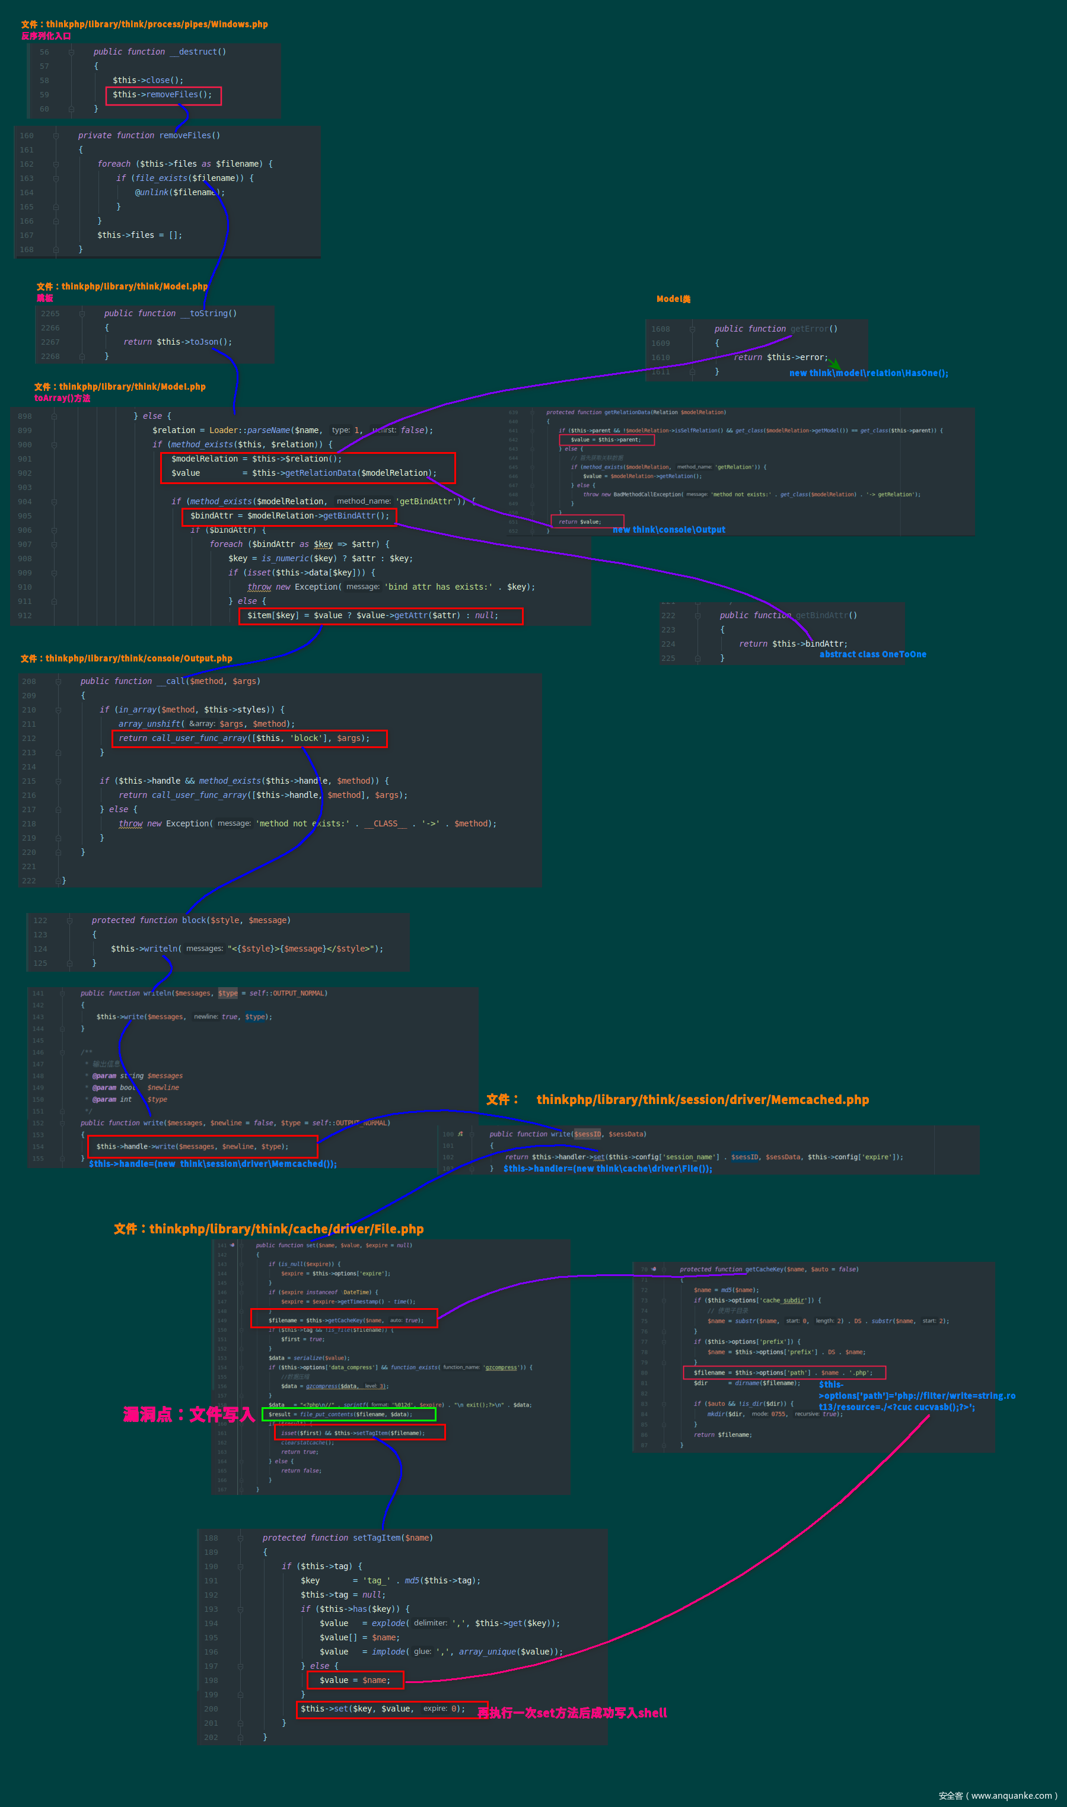This screenshot has width=1067, height=1807.
Task: Fold the file_exists if block at line 163
Action: [x=55, y=179]
